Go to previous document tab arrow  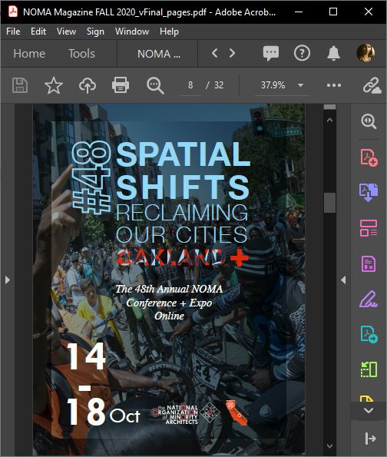(215, 53)
